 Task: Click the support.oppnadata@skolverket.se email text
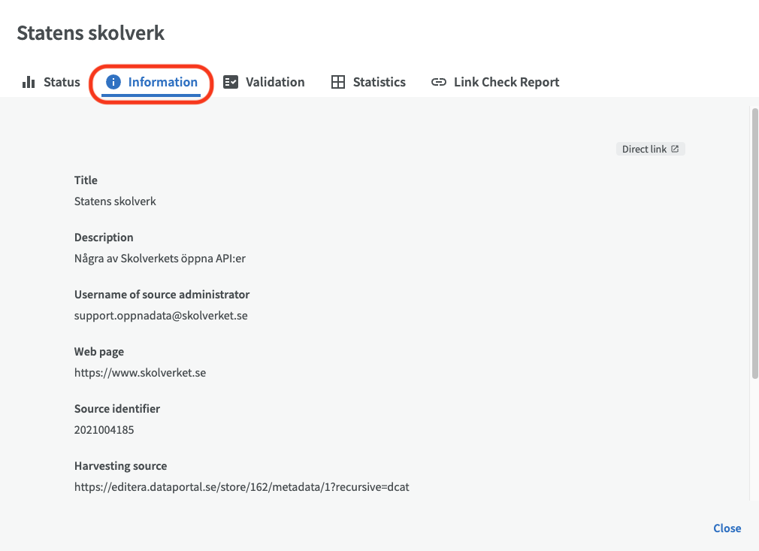[x=161, y=316]
